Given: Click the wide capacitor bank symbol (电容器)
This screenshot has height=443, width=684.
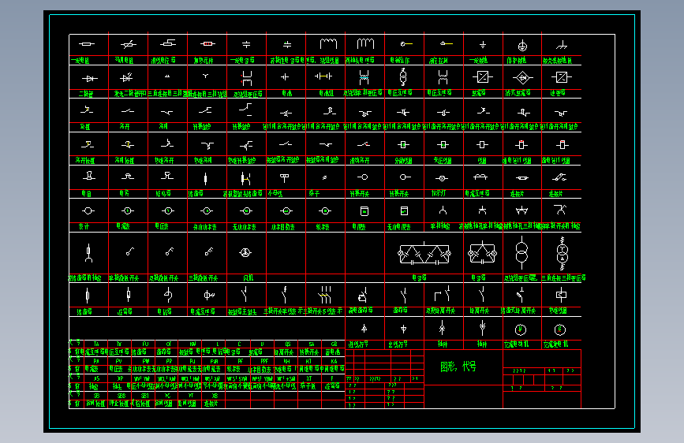Looking at the screenshot, I should tap(424, 254).
